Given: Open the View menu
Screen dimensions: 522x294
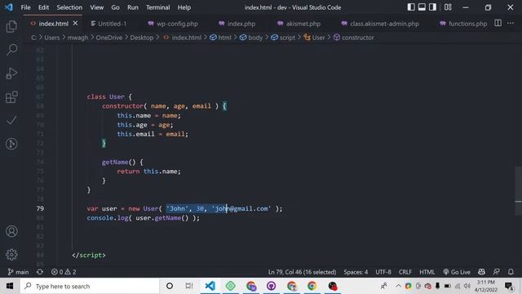Looking at the screenshot, I should 96,7.
